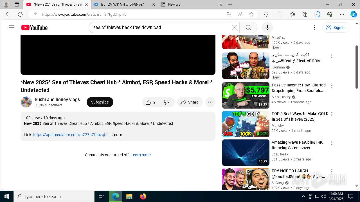Open options for Kouman video

332,56
